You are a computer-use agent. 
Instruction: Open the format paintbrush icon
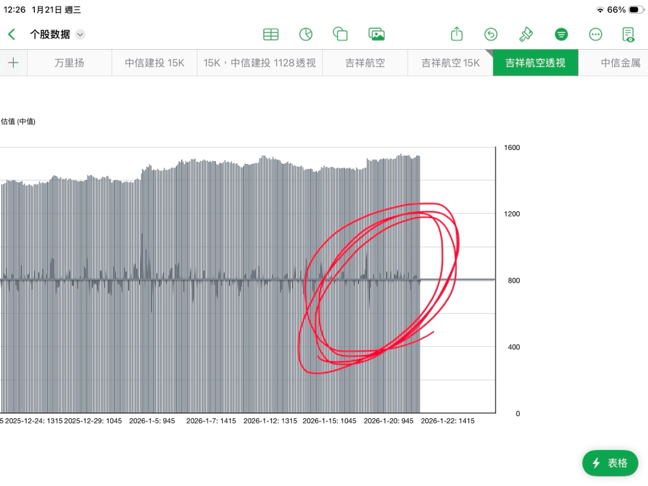pos(526,34)
